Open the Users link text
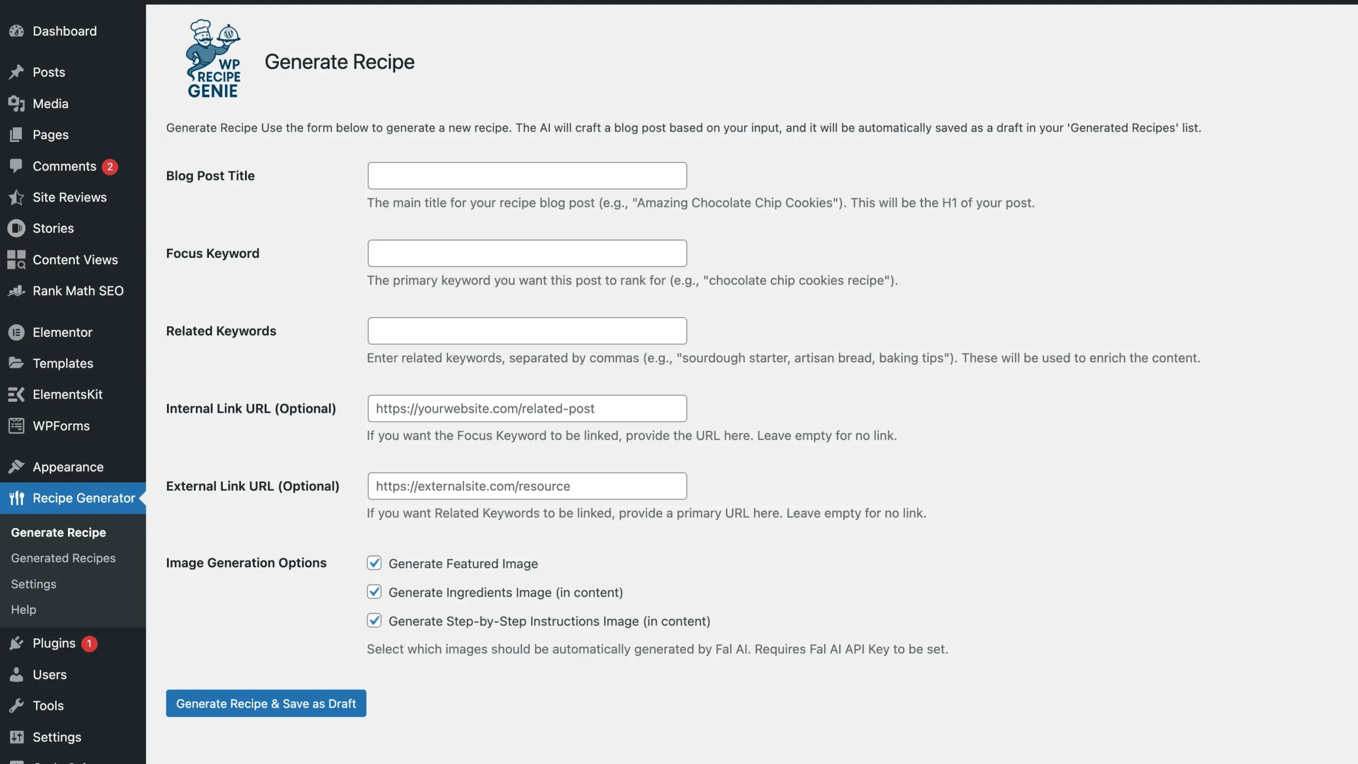Viewport: 1358px width, 764px height. point(49,675)
